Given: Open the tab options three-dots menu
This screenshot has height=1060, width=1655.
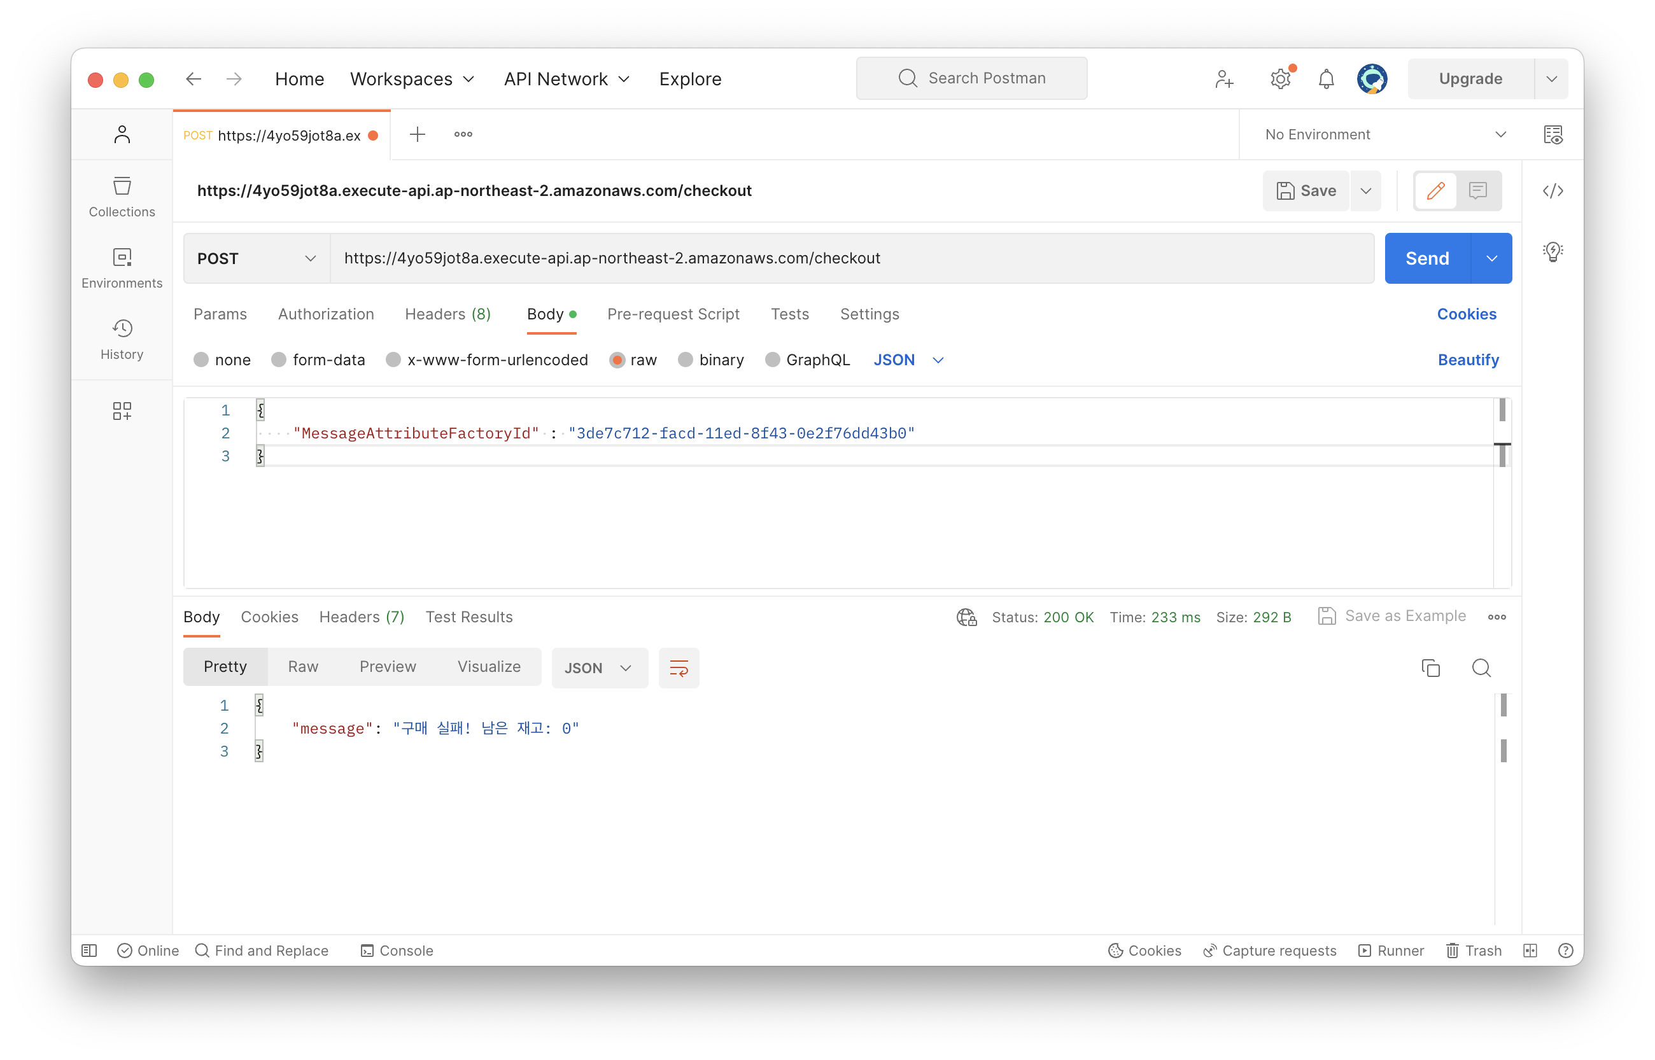Looking at the screenshot, I should 463,134.
